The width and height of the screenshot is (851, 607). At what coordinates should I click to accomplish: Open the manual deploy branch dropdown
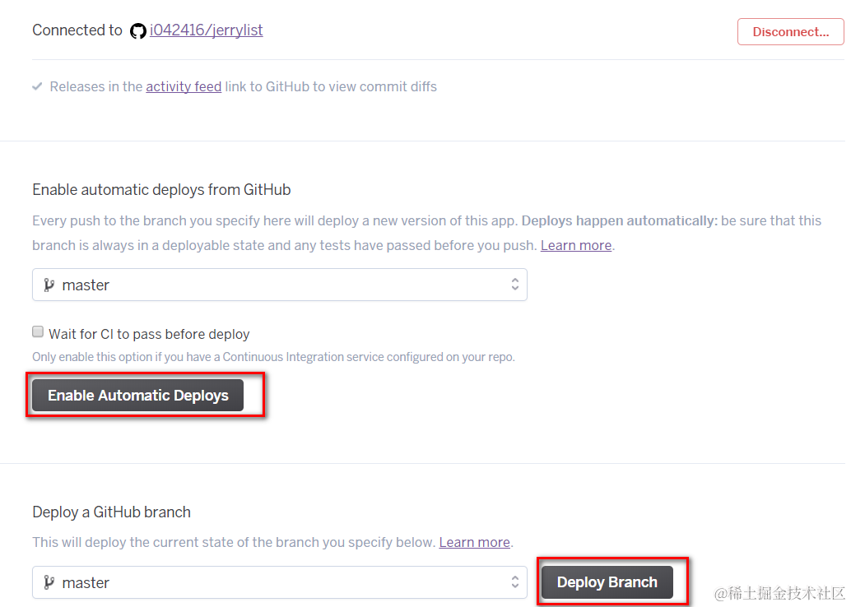coord(280,582)
